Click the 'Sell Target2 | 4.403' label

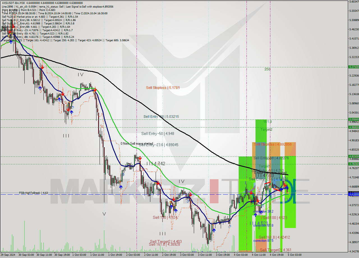166,241
